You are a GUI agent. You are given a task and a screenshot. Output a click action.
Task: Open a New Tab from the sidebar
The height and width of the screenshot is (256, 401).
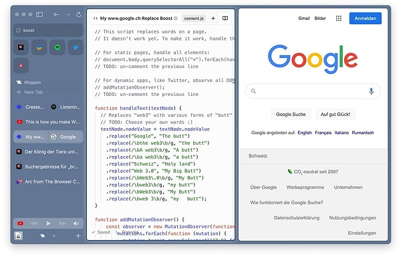coord(30,92)
